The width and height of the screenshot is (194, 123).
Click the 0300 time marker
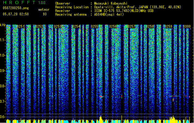coord(187,26)
